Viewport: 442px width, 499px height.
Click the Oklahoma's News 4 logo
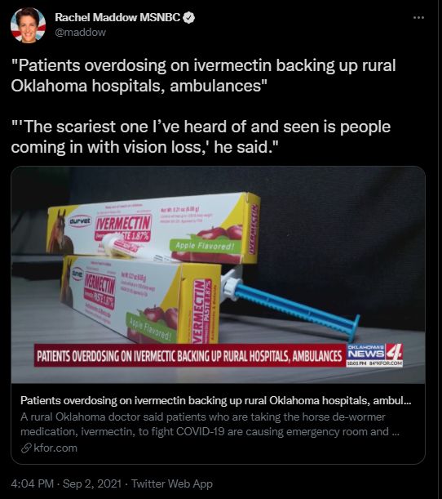coord(374,355)
